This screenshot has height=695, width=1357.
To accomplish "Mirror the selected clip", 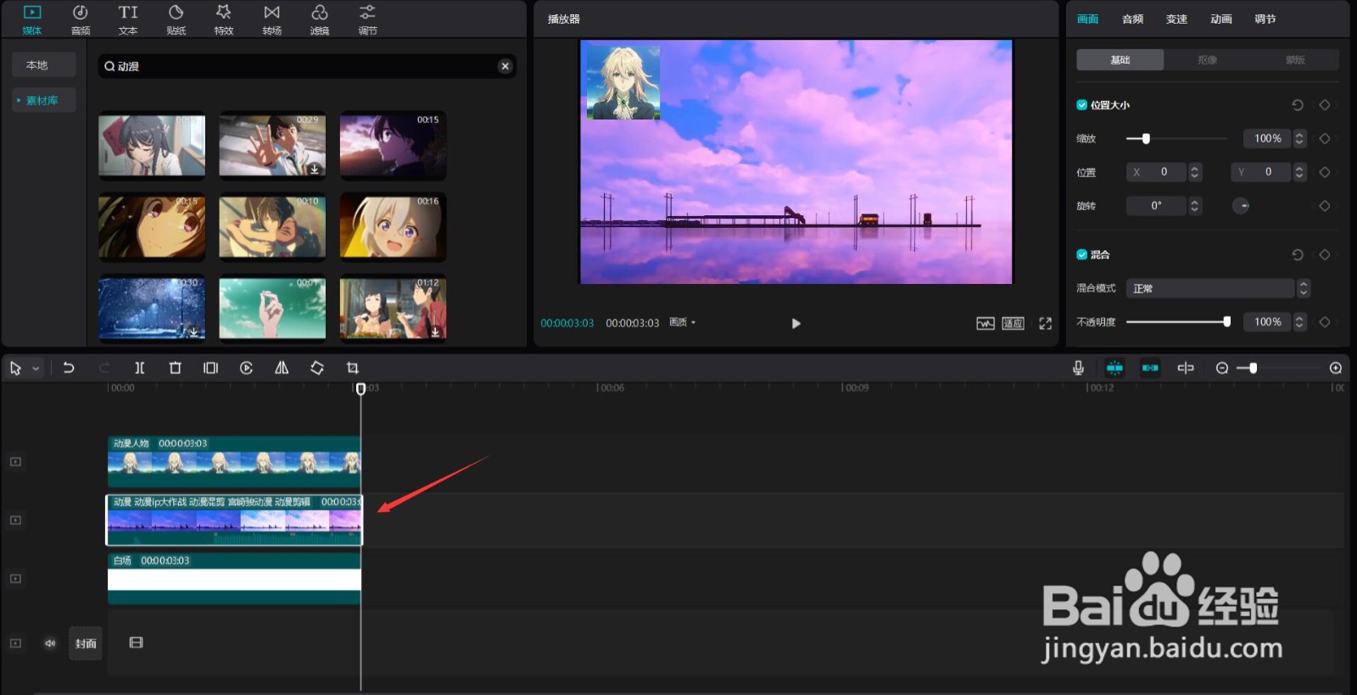I will tap(282, 368).
